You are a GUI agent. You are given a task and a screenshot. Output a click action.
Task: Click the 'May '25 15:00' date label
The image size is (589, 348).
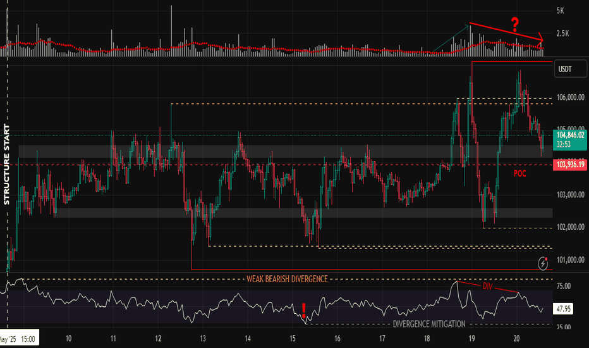point(19,339)
